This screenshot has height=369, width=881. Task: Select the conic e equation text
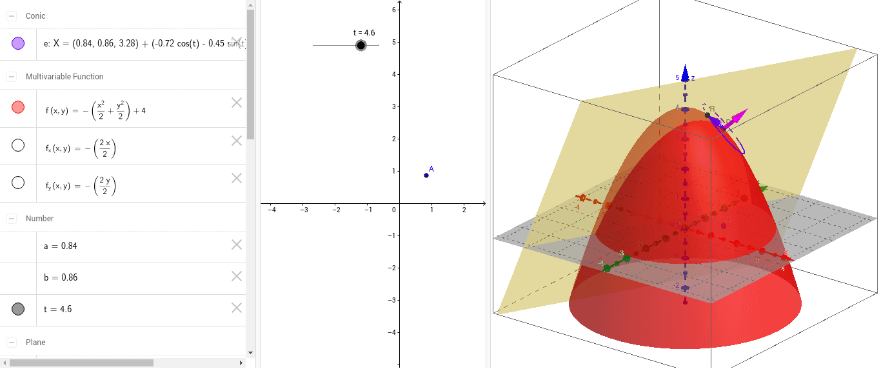click(x=144, y=44)
